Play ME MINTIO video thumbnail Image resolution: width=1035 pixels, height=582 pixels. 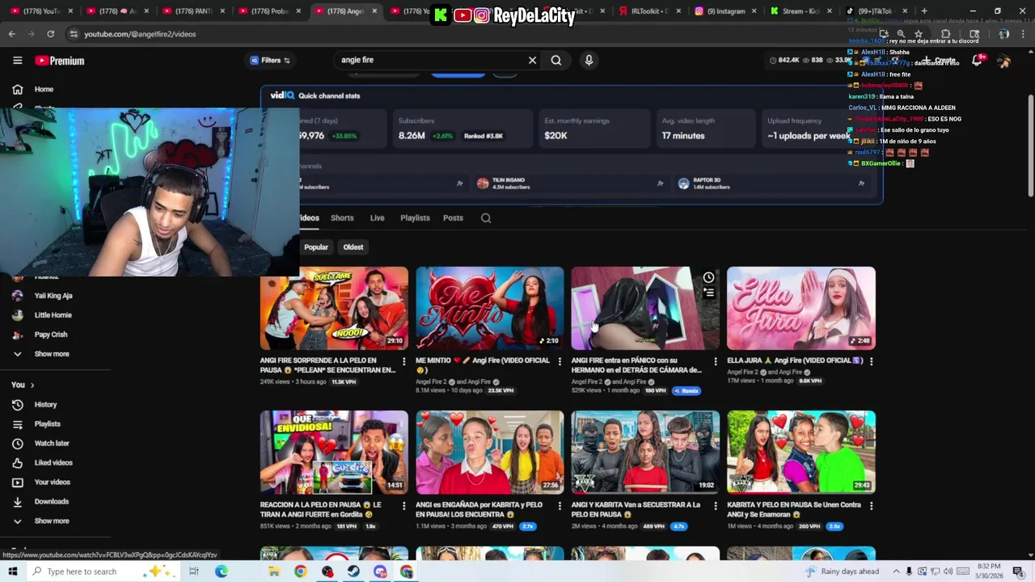(490, 308)
